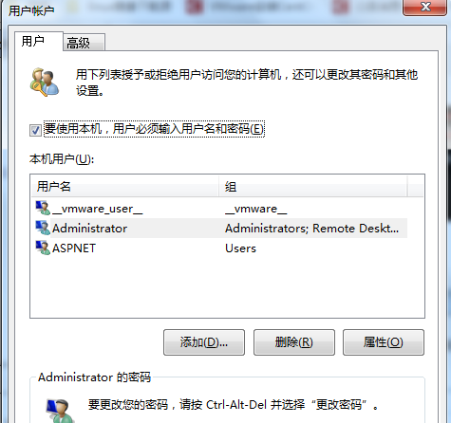
Task: Switch to the 高级 tab
Action: (x=84, y=43)
